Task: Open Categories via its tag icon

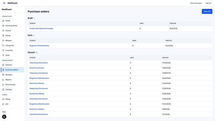Action: pos(3,45)
